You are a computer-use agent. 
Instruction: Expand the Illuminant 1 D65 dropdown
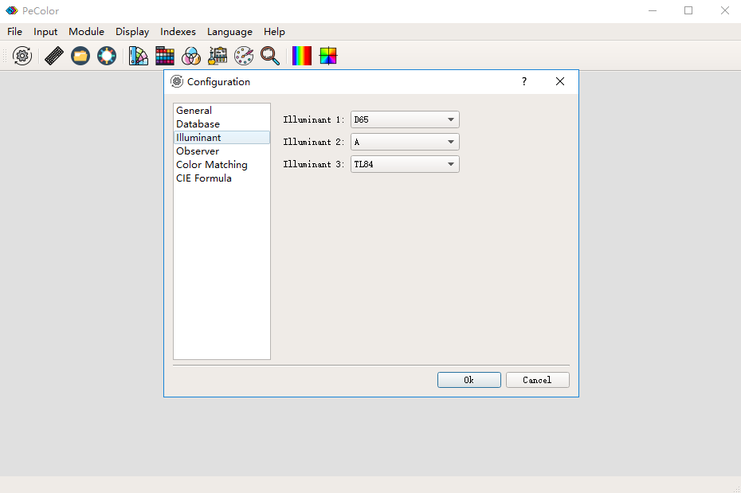click(405, 119)
